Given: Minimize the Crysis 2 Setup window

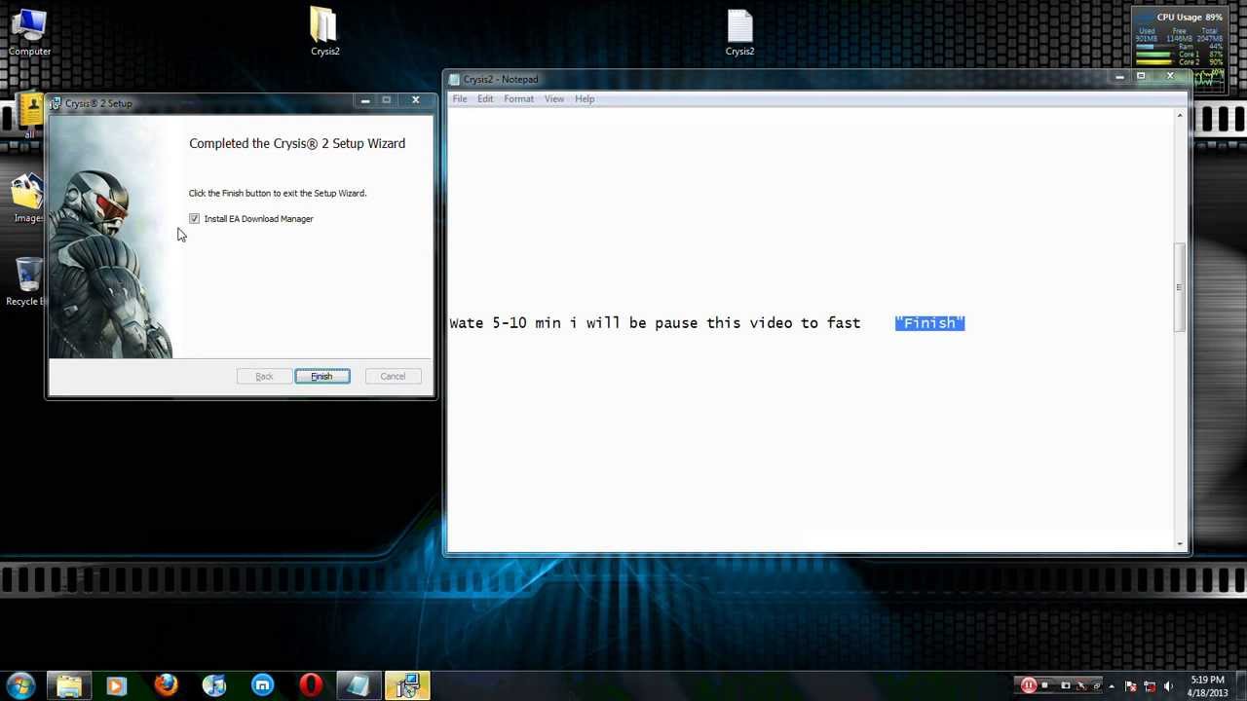Looking at the screenshot, I should 364,100.
